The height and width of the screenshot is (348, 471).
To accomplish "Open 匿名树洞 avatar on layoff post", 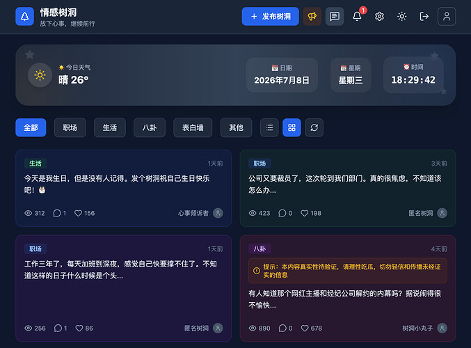I will (x=442, y=213).
